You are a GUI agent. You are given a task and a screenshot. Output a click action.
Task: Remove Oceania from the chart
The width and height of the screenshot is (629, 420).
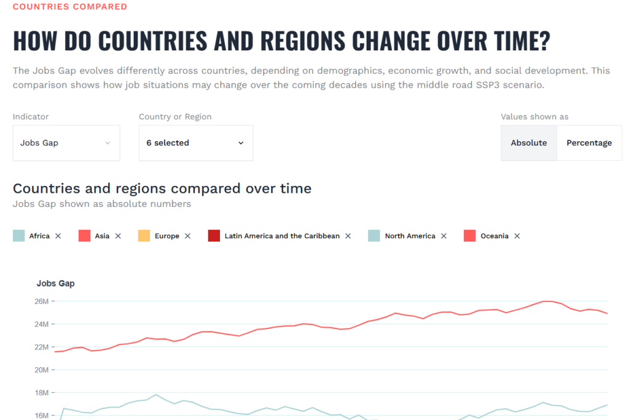click(517, 236)
